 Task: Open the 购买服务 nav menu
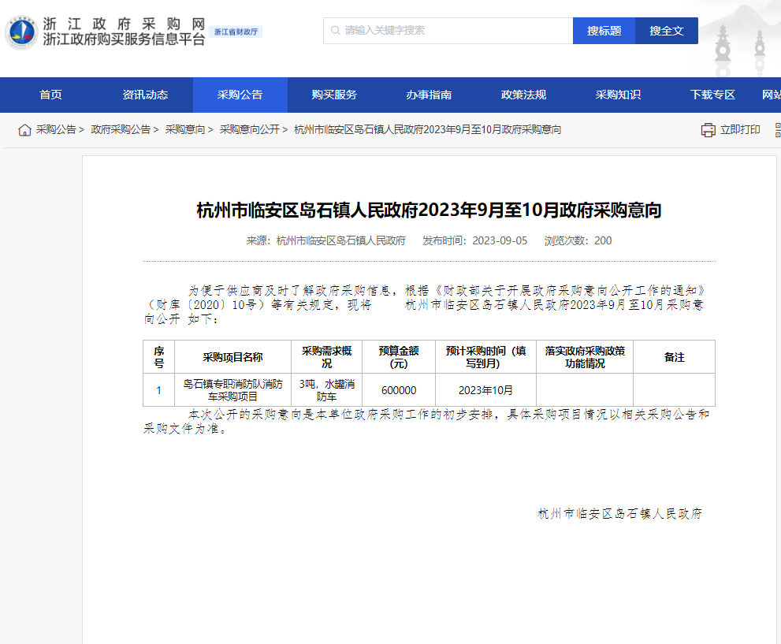(x=335, y=95)
